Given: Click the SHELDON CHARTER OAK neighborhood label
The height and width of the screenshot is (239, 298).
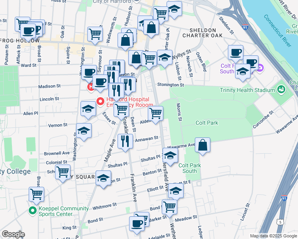Looking at the screenshot, I should pyautogui.click(x=203, y=33).
